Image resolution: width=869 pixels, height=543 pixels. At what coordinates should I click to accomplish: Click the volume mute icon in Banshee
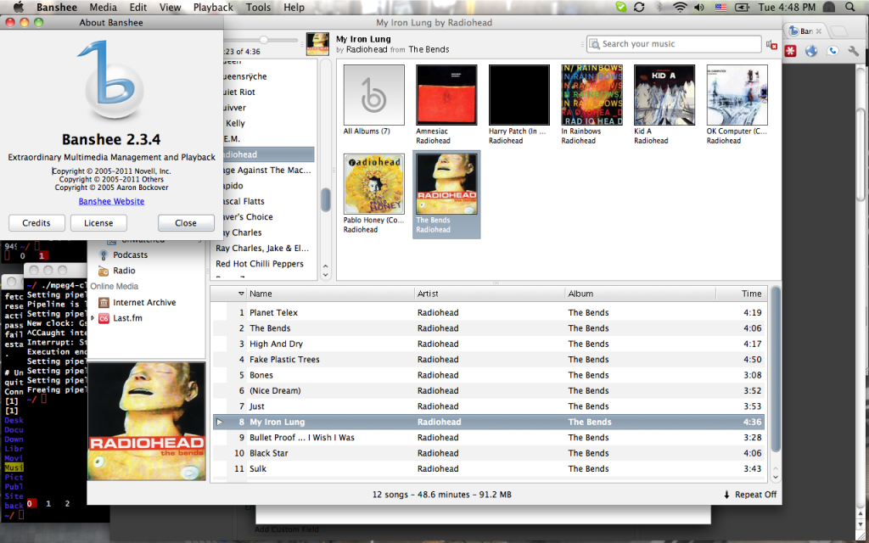click(771, 45)
